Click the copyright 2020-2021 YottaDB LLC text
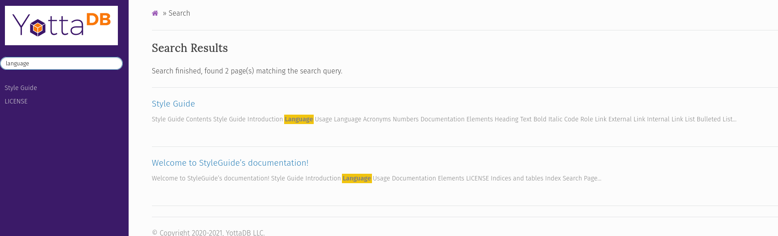The height and width of the screenshot is (236, 778). (x=208, y=232)
